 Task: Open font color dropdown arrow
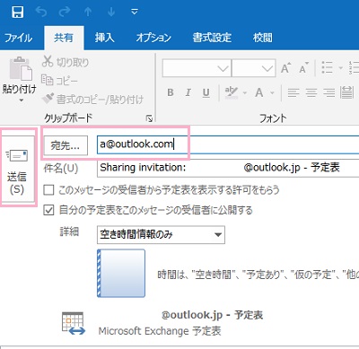[272, 93]
